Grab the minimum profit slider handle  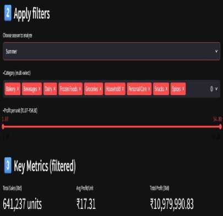3,126
